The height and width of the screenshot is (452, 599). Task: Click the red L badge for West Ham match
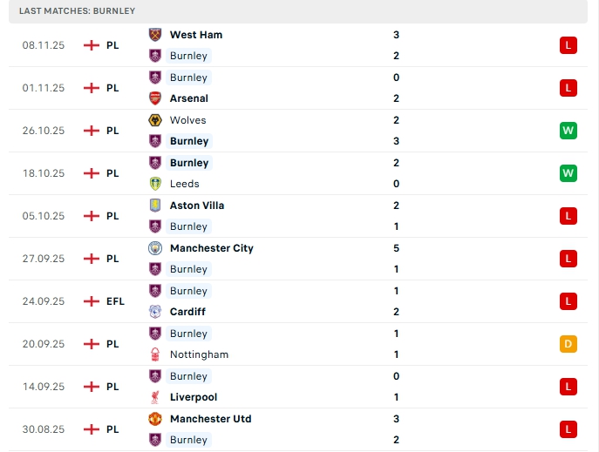click(x=568, y=45)
